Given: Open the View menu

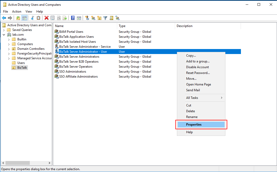Looking at the screenshot, I should 29,12.
